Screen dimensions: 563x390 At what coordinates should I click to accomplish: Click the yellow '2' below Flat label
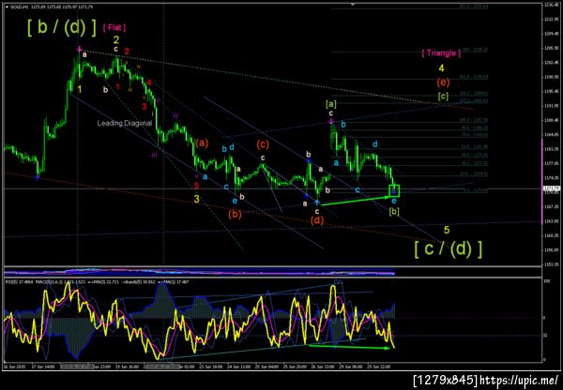click(x=116, y=39)
